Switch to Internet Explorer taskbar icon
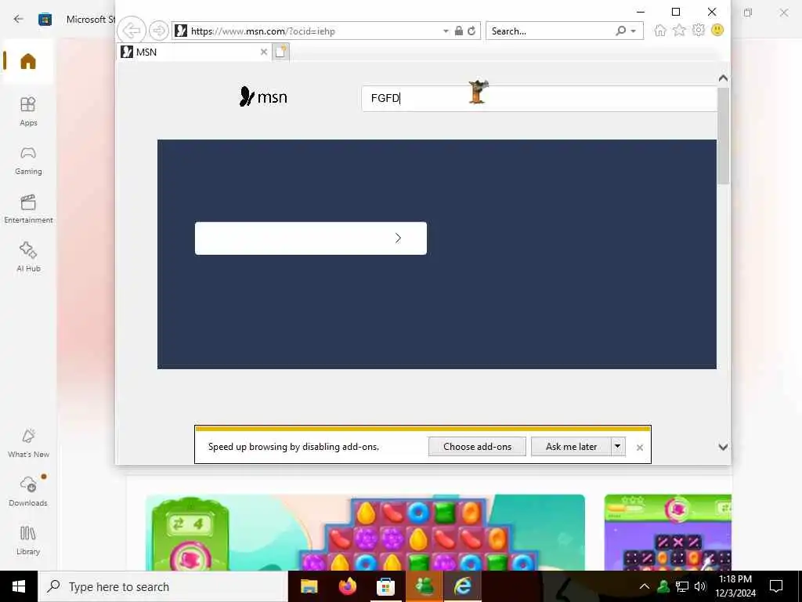This screenshot has width=802, height=602. click(462, 586)
